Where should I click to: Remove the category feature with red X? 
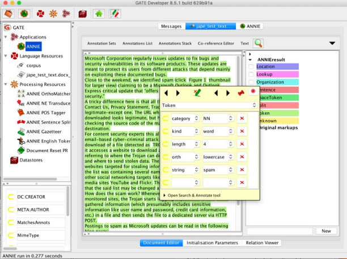point(242,118)
